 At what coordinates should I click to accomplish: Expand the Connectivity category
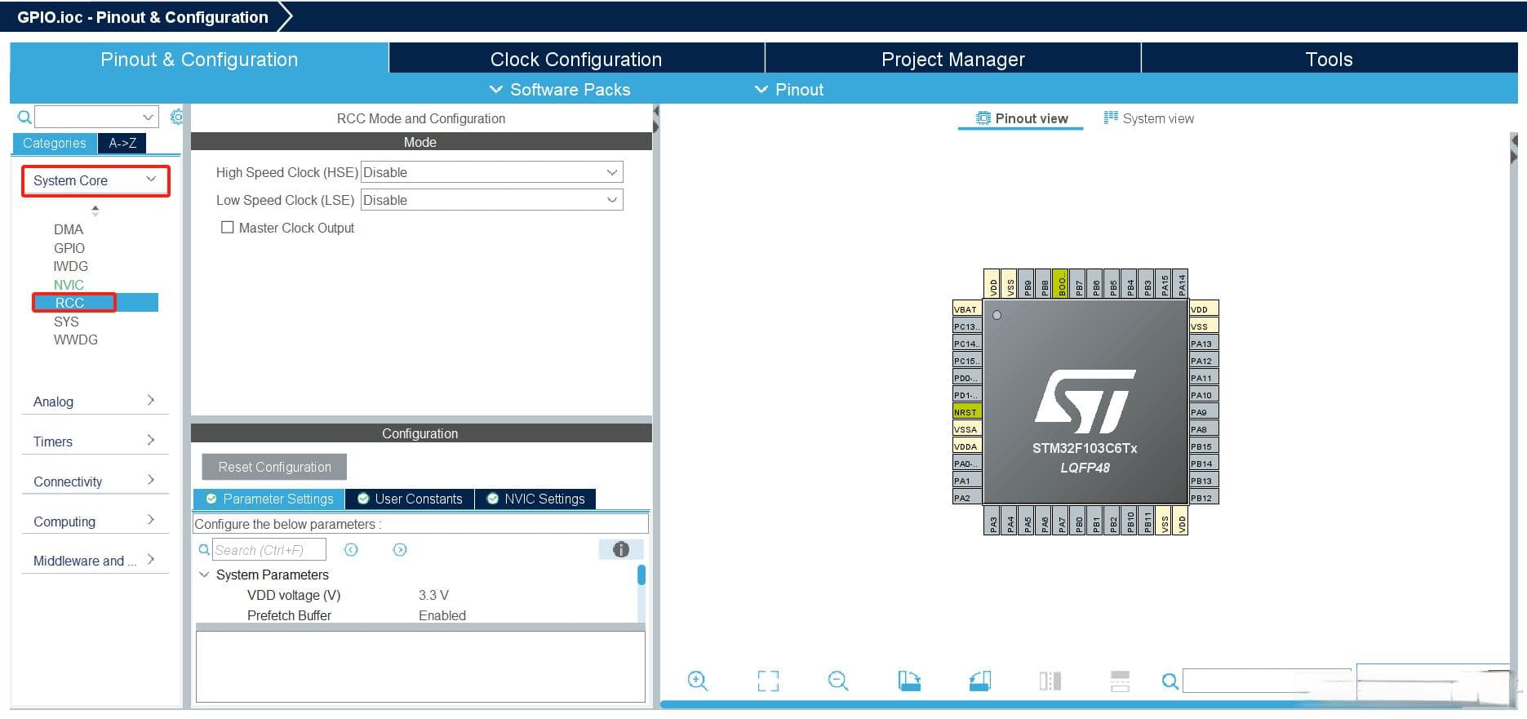[95, 482]
